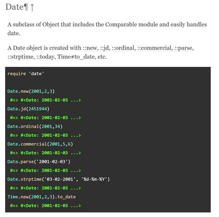This screenshot has width=219, height=217.
Task: Click the Date.strptime code line
Action: coord(59,179)
